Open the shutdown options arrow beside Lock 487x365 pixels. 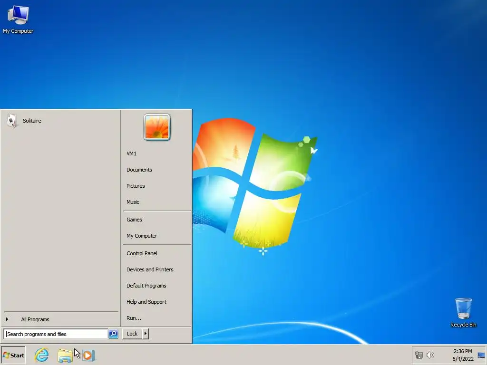[146, 334]
